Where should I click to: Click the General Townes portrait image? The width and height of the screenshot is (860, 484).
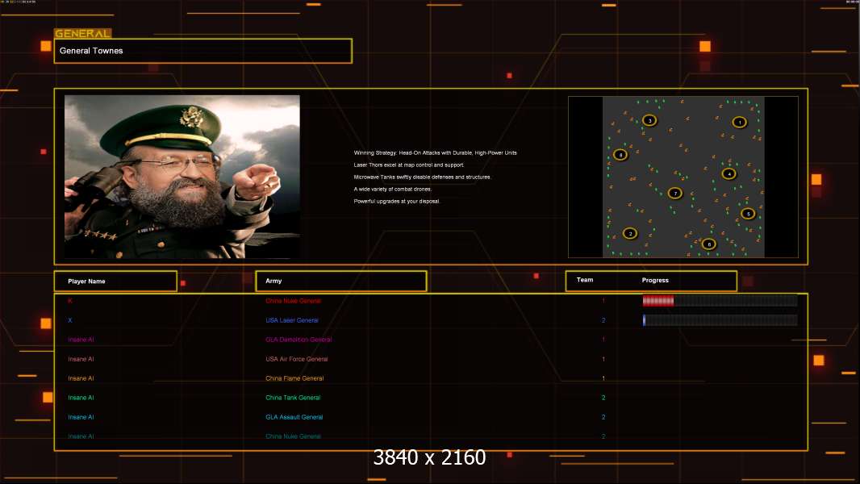pyautogui.click(x=182, y=177)
